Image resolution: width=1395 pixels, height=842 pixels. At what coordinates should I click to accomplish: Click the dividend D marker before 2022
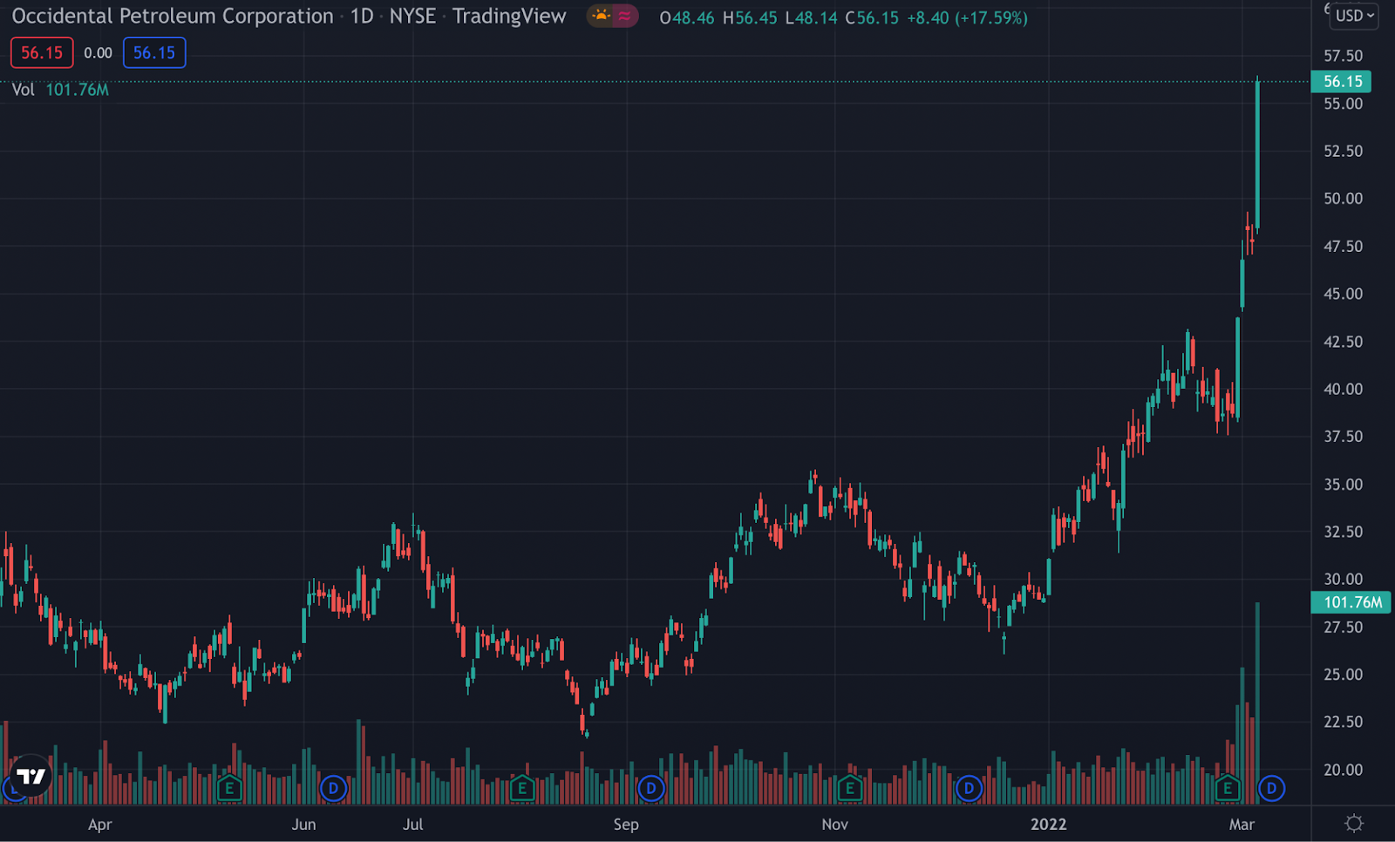pos(969,789)
